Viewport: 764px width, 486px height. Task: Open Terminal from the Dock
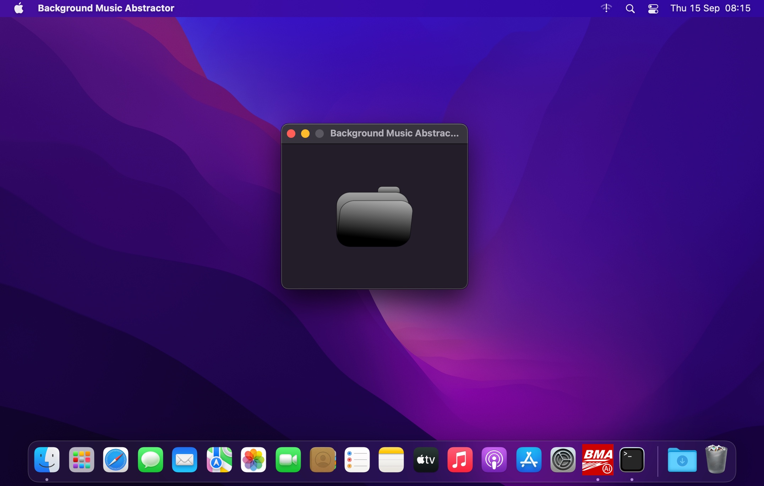pos(632,460)
